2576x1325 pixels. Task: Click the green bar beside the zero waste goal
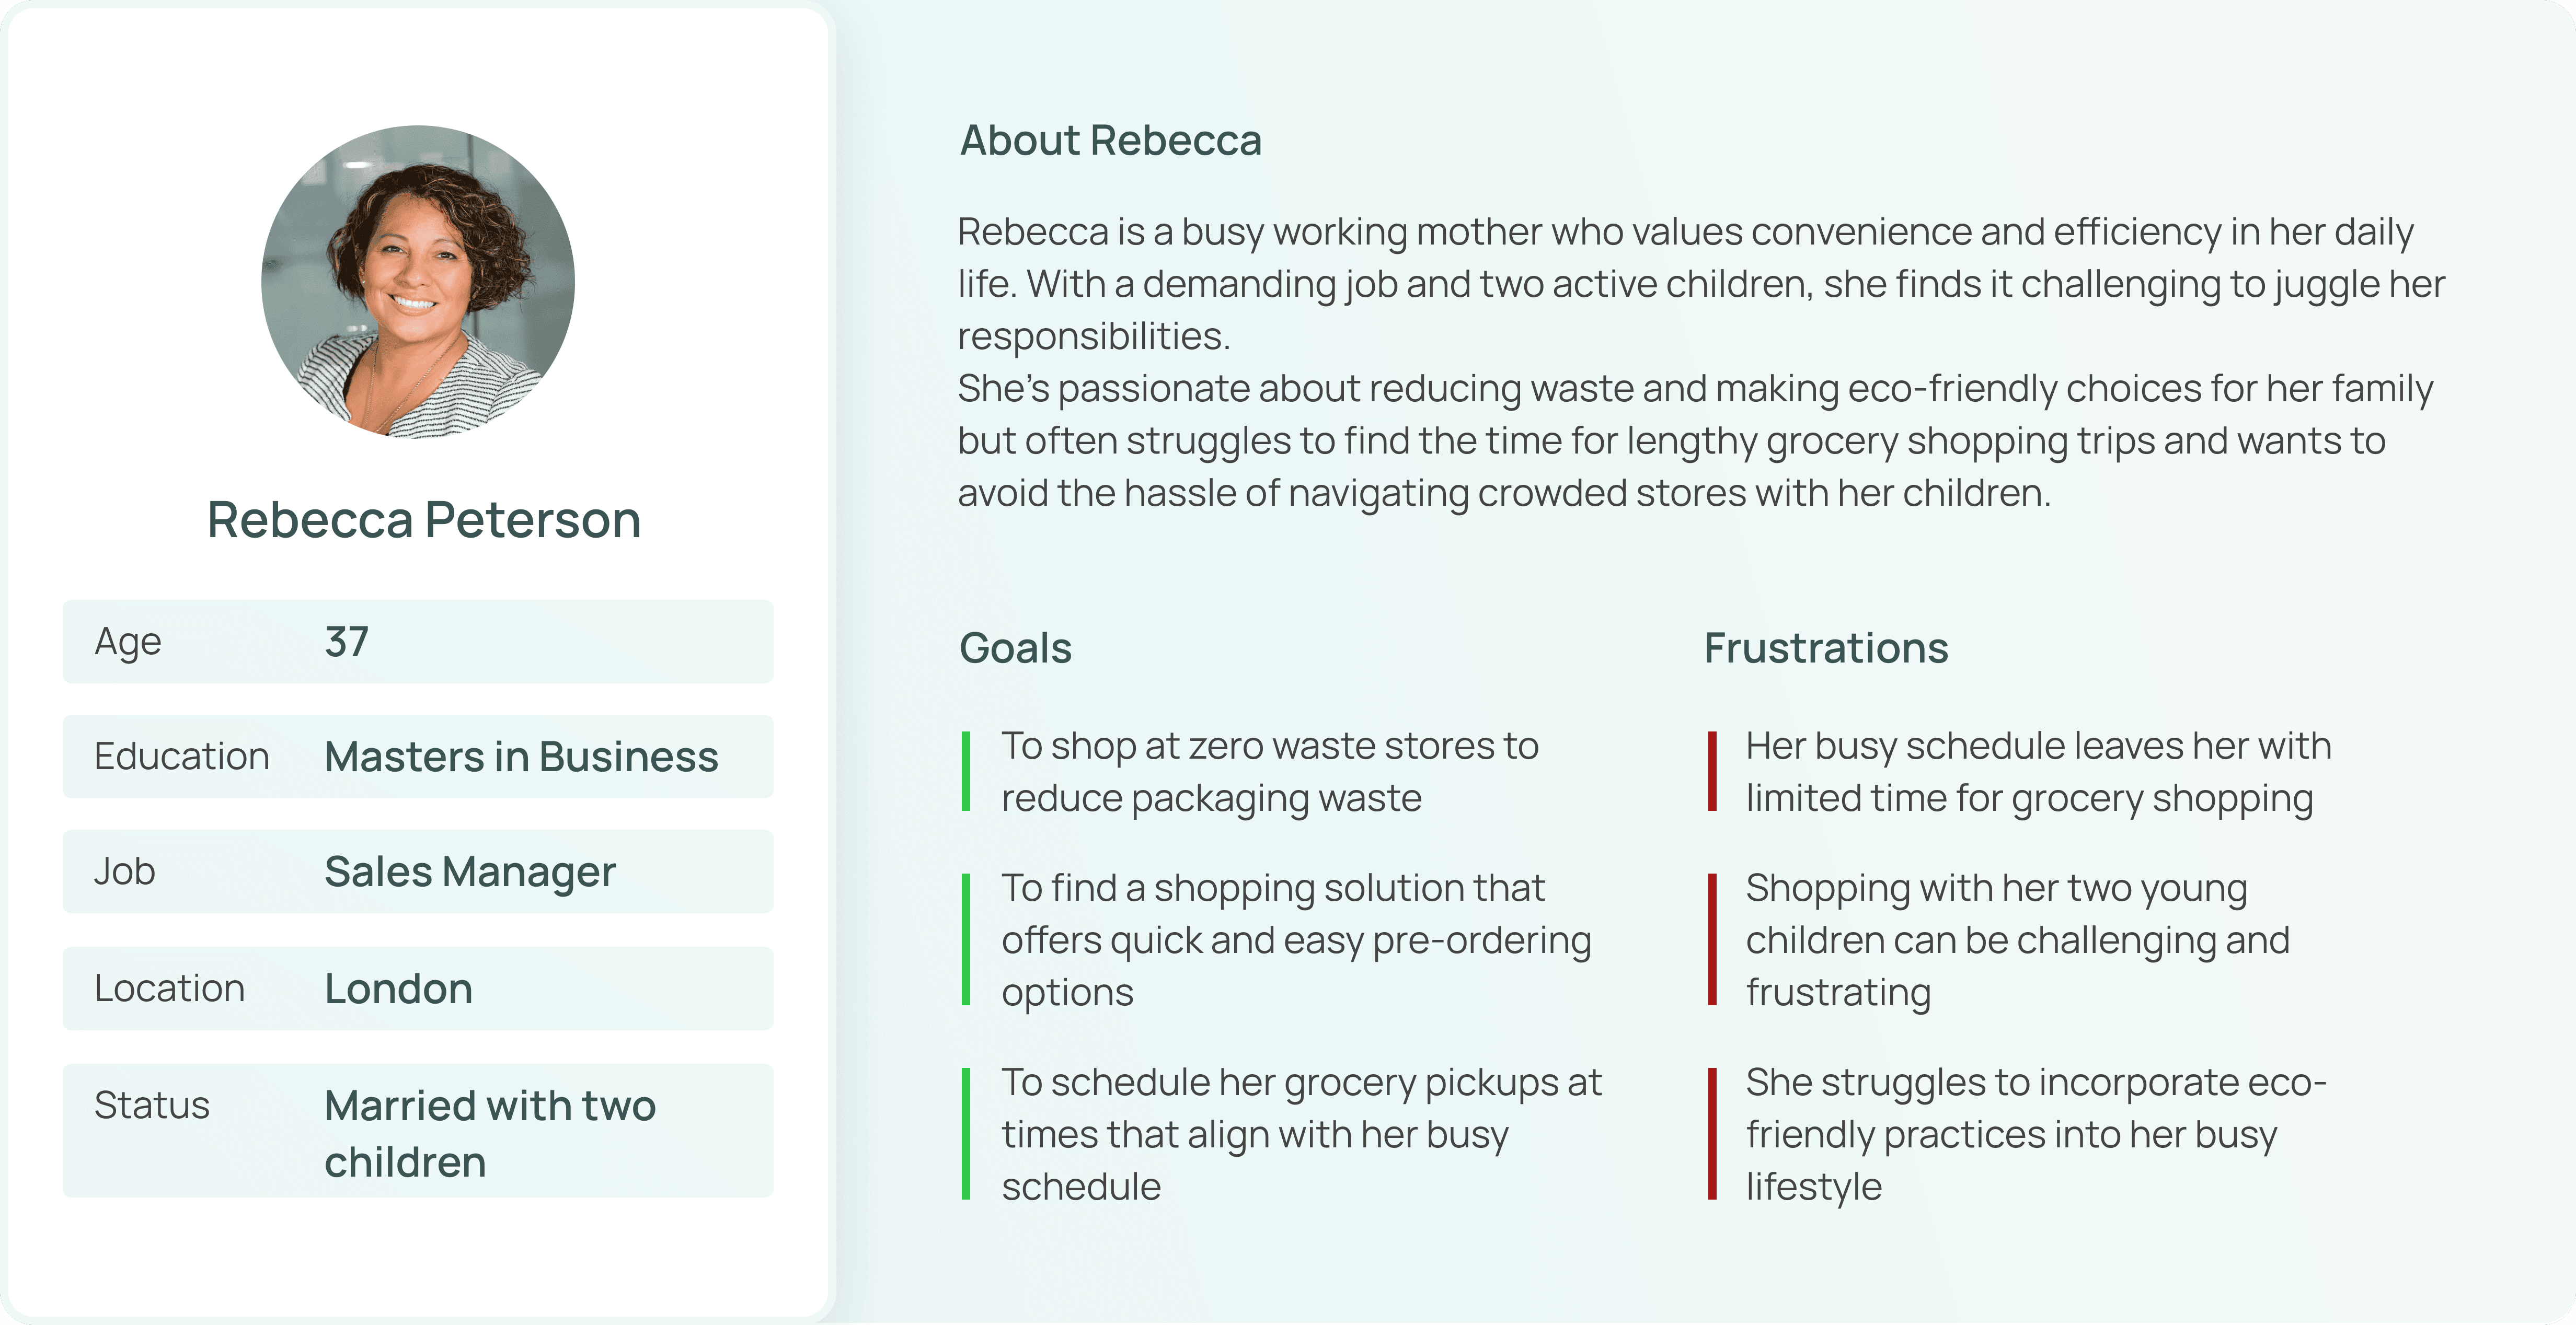tap(966, 771)
